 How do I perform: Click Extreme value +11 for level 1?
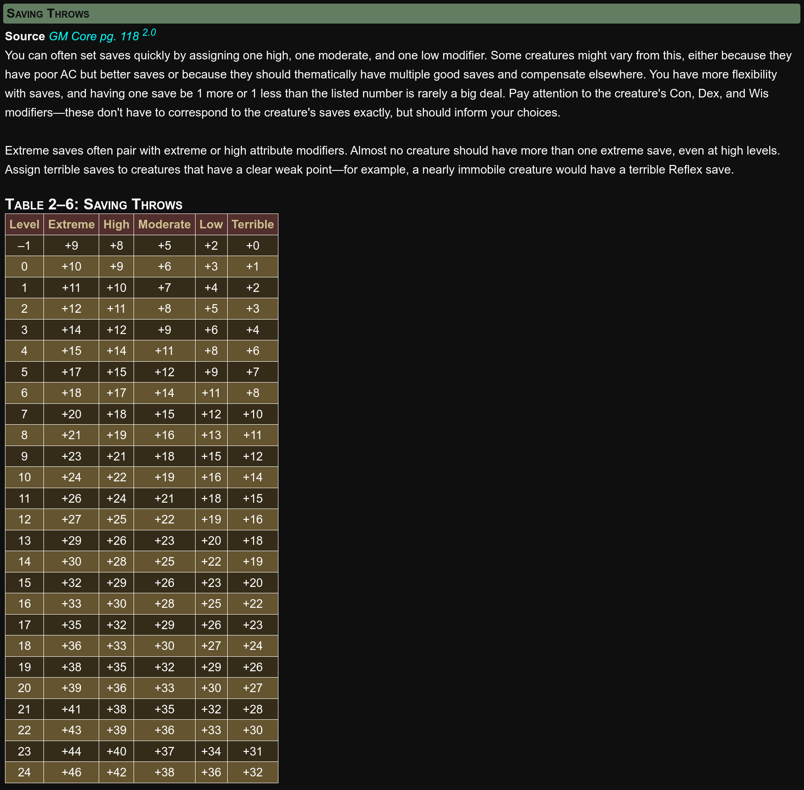click(72, 288)
